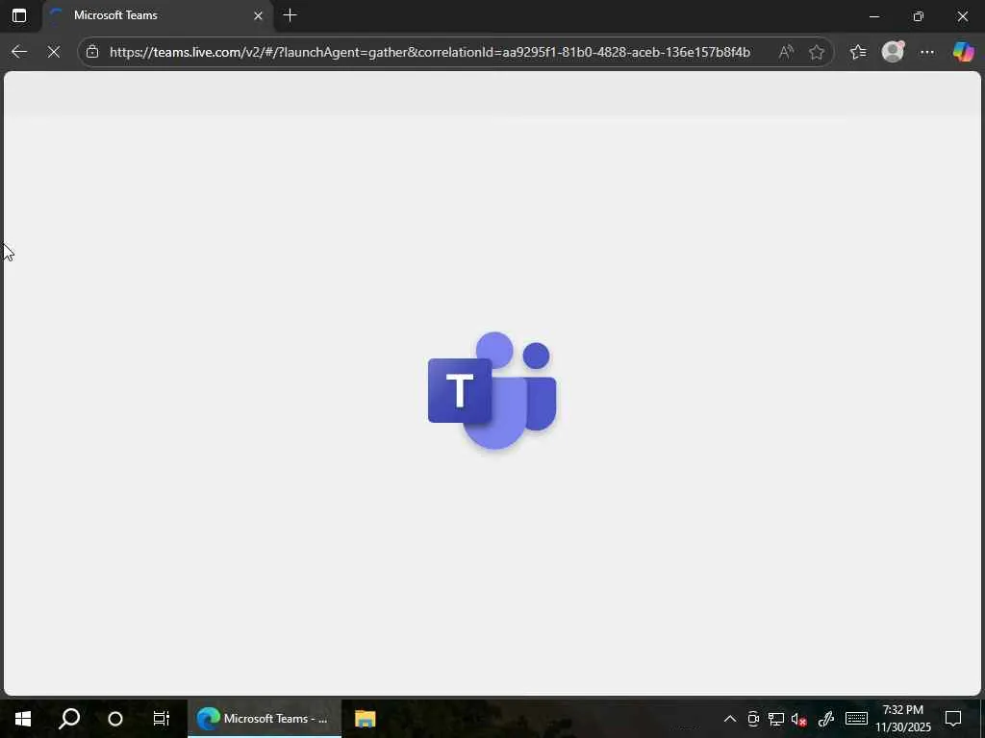Viewport: 985px width, 738px height.
Task: Open the Favorites list
Action: (x=857, y=52)
